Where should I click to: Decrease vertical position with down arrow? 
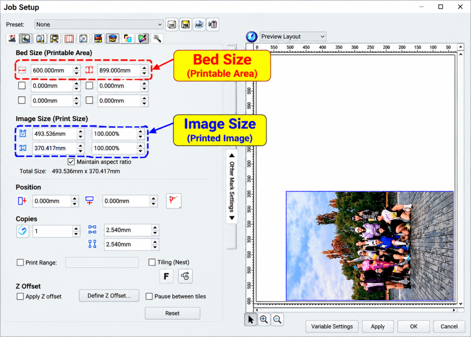coord(154,204)
